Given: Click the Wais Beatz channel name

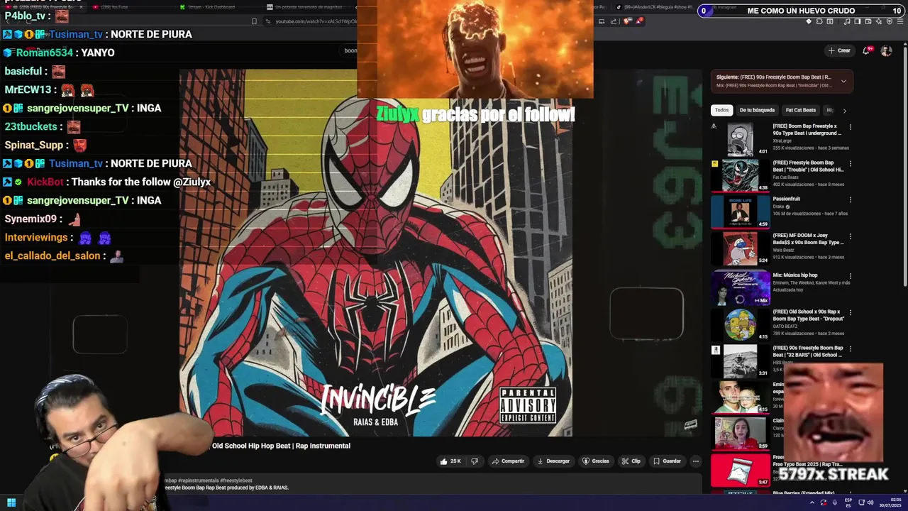Looking at the screenshot, I should (x=783, y=250).
